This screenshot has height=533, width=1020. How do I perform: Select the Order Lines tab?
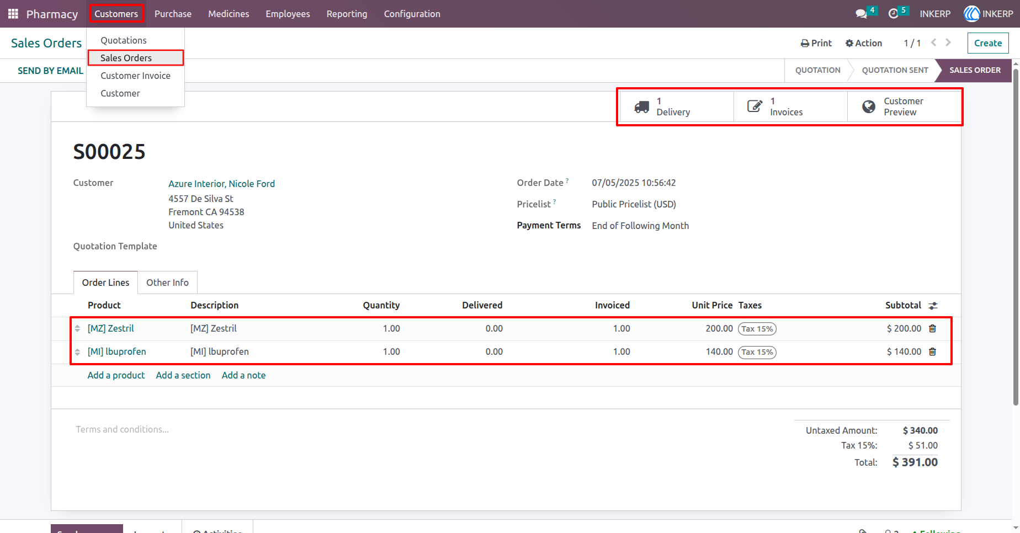105,283
